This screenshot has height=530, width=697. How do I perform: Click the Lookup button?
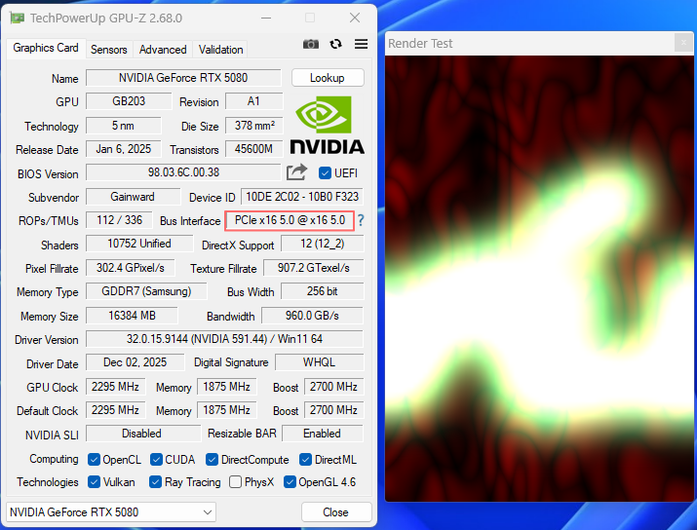pyautogui.click(x=328, y=78)
